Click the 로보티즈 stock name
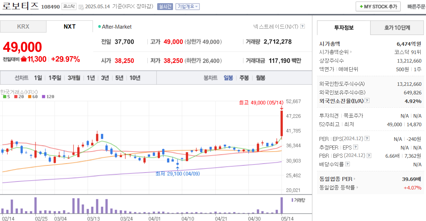426x221 pixels. coord(21,6)
